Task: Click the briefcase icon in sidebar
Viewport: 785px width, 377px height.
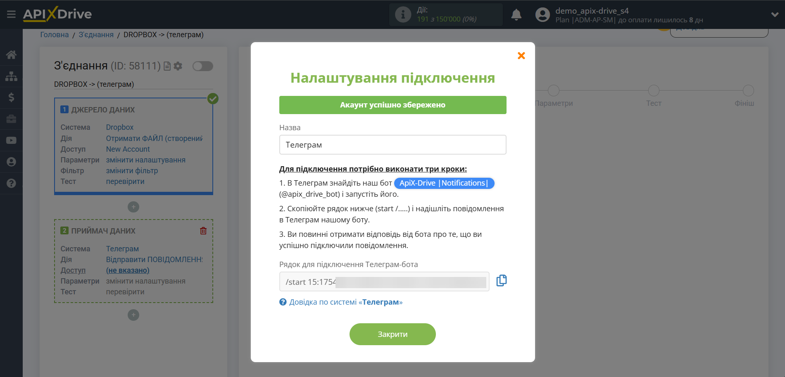Action: [x=11, y=119]
